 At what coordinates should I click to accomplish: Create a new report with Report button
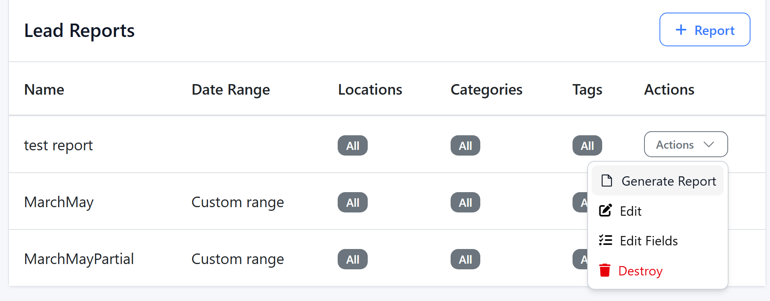[705, 30]
